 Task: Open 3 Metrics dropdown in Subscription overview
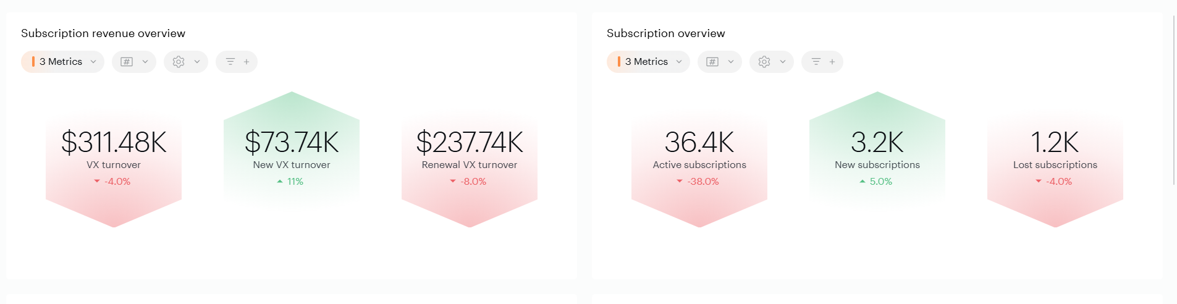click(x=648, y=62)
